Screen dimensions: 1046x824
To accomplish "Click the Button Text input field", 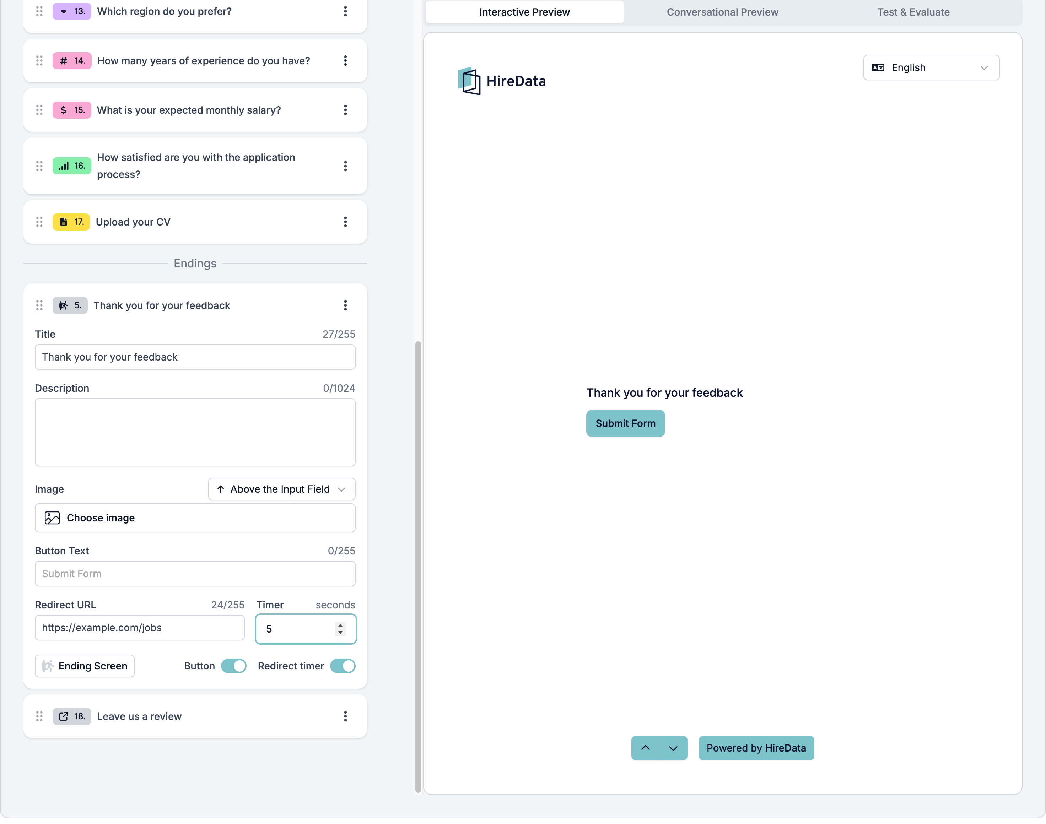I will tap(195, 574).
